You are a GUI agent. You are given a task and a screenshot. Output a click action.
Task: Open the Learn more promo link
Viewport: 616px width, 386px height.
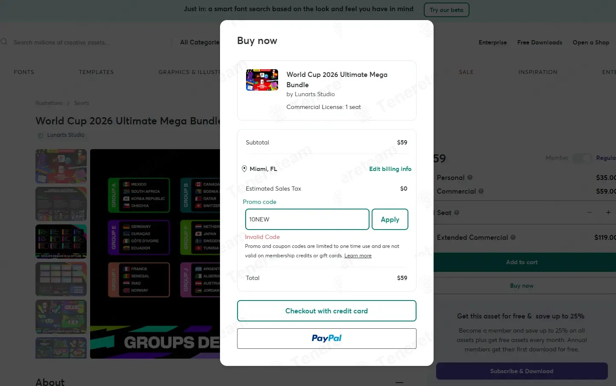point(358,256)
